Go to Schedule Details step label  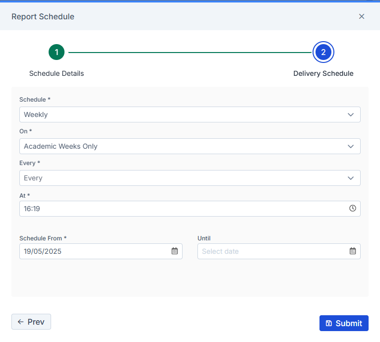[x=57, y=73]
